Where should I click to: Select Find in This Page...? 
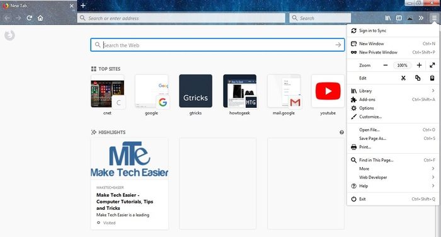point(393,160)
